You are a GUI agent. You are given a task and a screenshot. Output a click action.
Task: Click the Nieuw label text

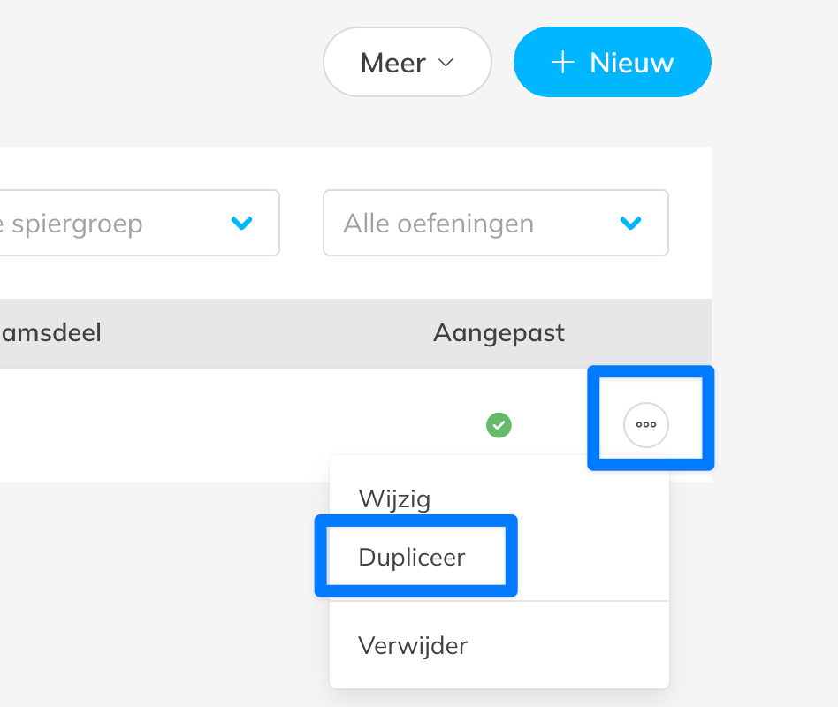pyautogui.click(x=631, y=63)
